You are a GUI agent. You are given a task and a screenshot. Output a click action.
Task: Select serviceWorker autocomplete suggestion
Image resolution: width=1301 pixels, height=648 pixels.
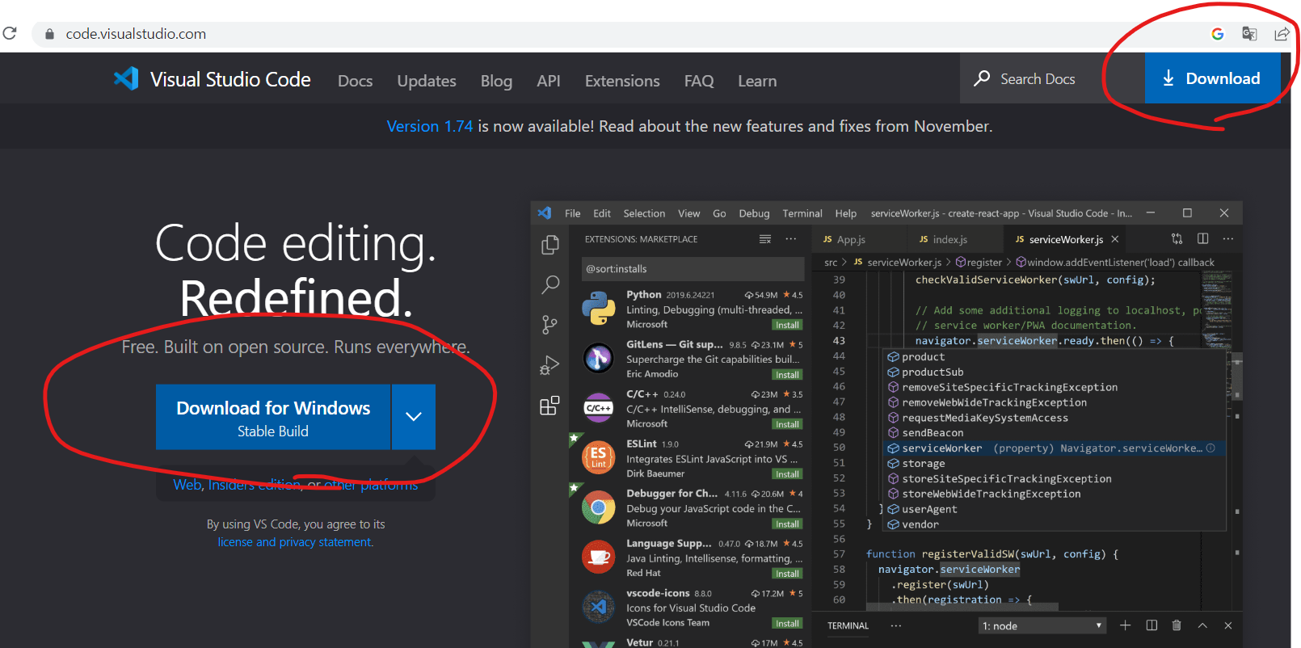(x=1055, y=448)
